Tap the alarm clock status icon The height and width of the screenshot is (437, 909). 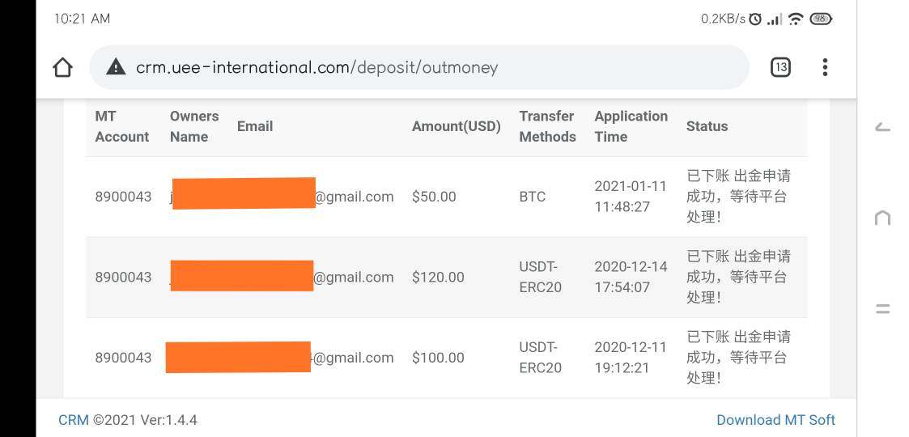(755, 19)
